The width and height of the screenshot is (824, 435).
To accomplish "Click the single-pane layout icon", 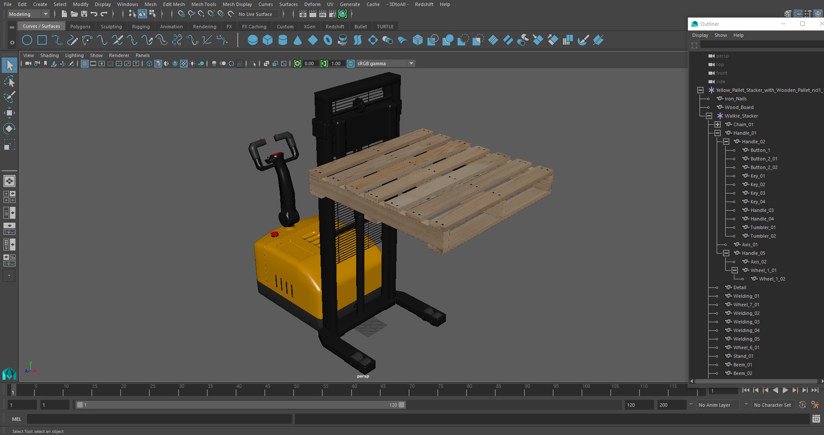I will coord(9,181).
